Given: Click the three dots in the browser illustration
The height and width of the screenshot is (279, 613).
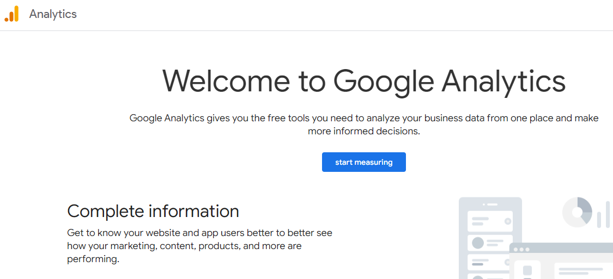Looking at the screenshot, I should pos(521,249).
